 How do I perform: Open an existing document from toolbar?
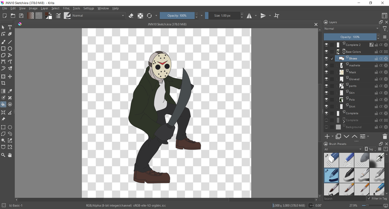13,16
